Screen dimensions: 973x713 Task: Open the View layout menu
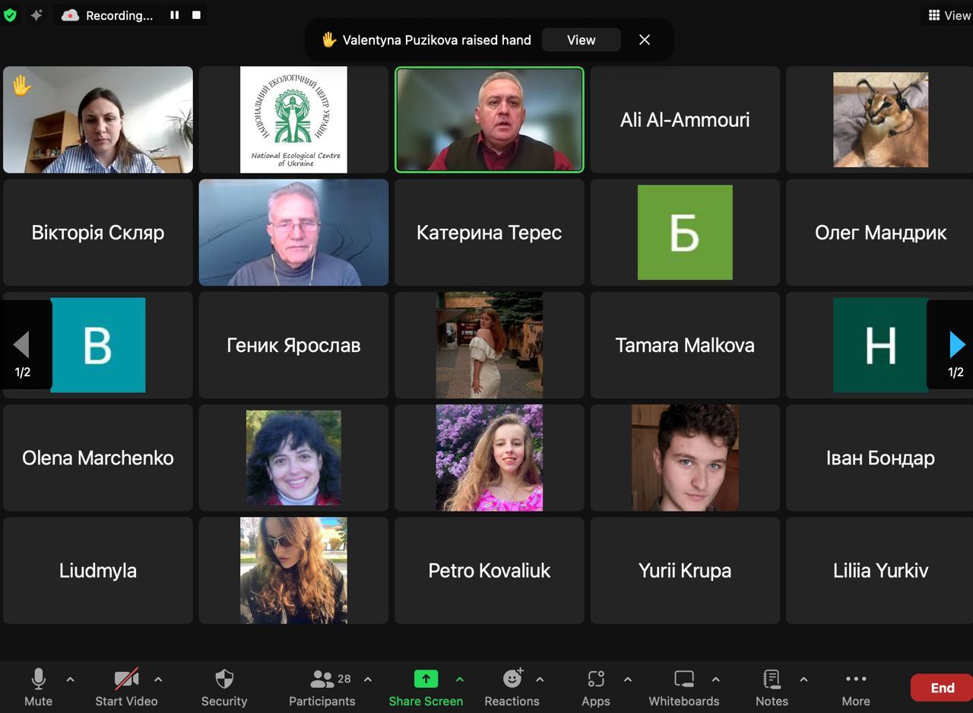(x=949, y=15)
